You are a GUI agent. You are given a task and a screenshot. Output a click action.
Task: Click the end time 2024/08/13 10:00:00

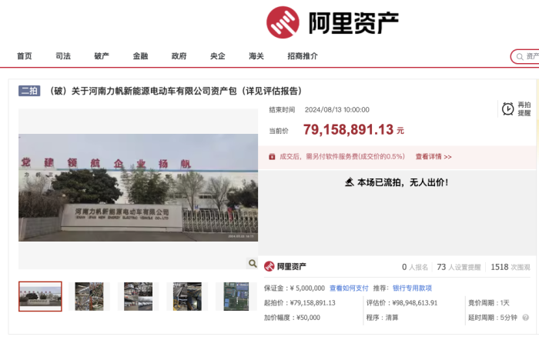click(x=337, y=110)
